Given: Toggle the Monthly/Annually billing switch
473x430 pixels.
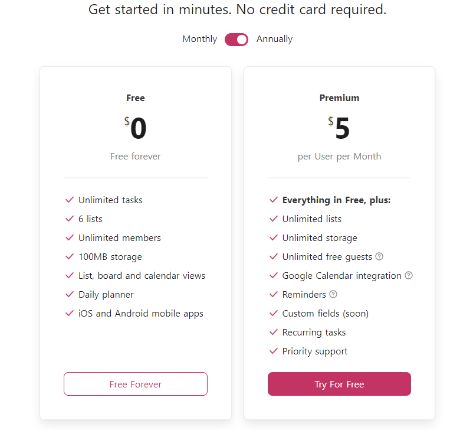Looking at the screenshot, I should (x=236, y=40).
